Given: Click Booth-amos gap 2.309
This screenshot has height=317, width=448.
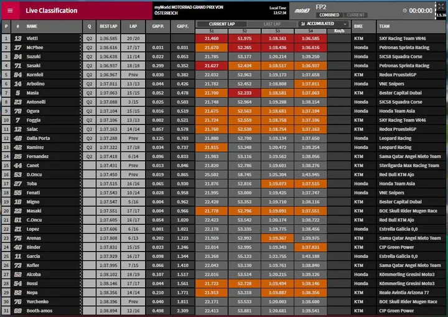Looking at the screenshot, I should point(182,311).
